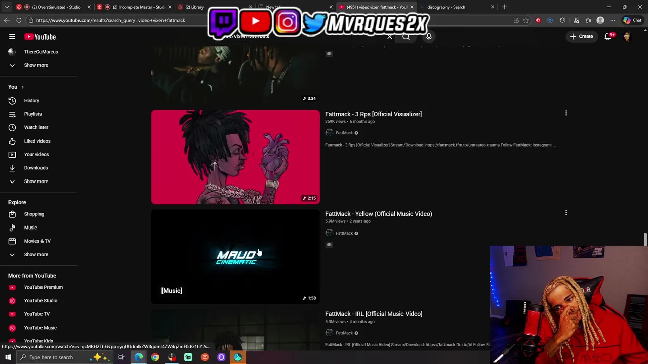Open FattMack - Yellow (Official Music Video) title
The height and width of the screenshot is (364, 648).
[379, 214]
